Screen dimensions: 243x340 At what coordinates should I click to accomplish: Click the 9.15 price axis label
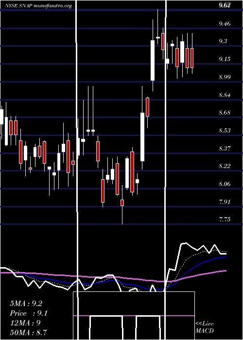225,59
